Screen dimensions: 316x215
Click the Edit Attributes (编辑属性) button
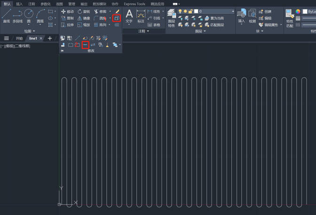click(x=269, y=25)
